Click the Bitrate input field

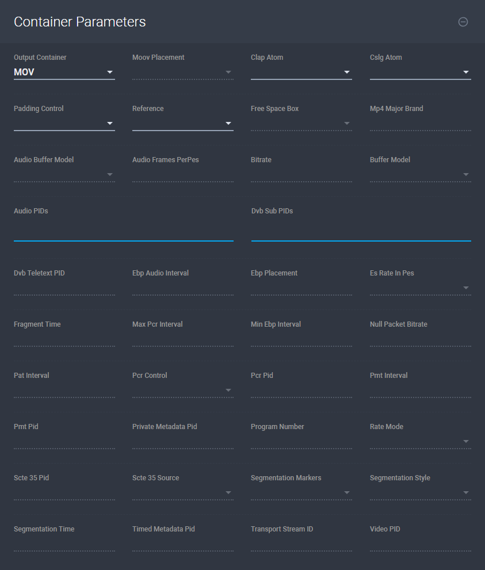[x=301, y=175]
